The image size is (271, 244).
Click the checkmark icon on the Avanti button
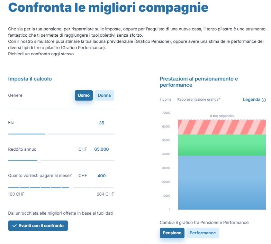tap(14, 226)
